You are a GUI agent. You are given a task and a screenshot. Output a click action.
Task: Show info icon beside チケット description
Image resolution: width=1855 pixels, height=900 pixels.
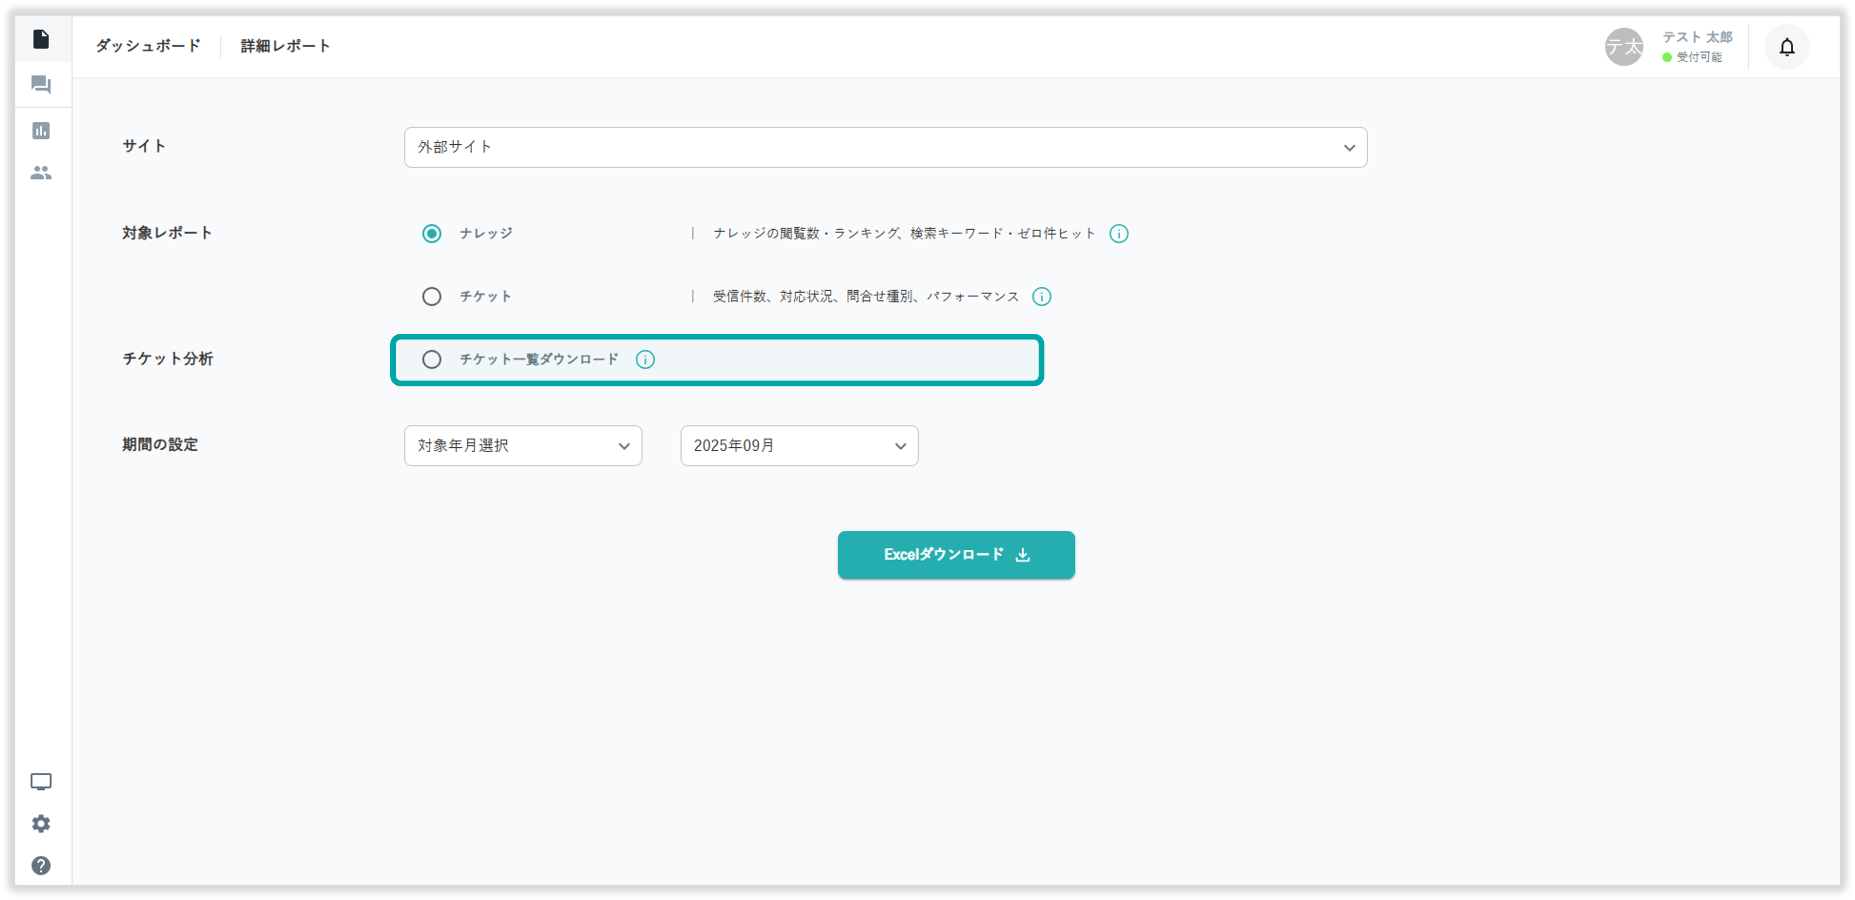tap(1041, 297)
